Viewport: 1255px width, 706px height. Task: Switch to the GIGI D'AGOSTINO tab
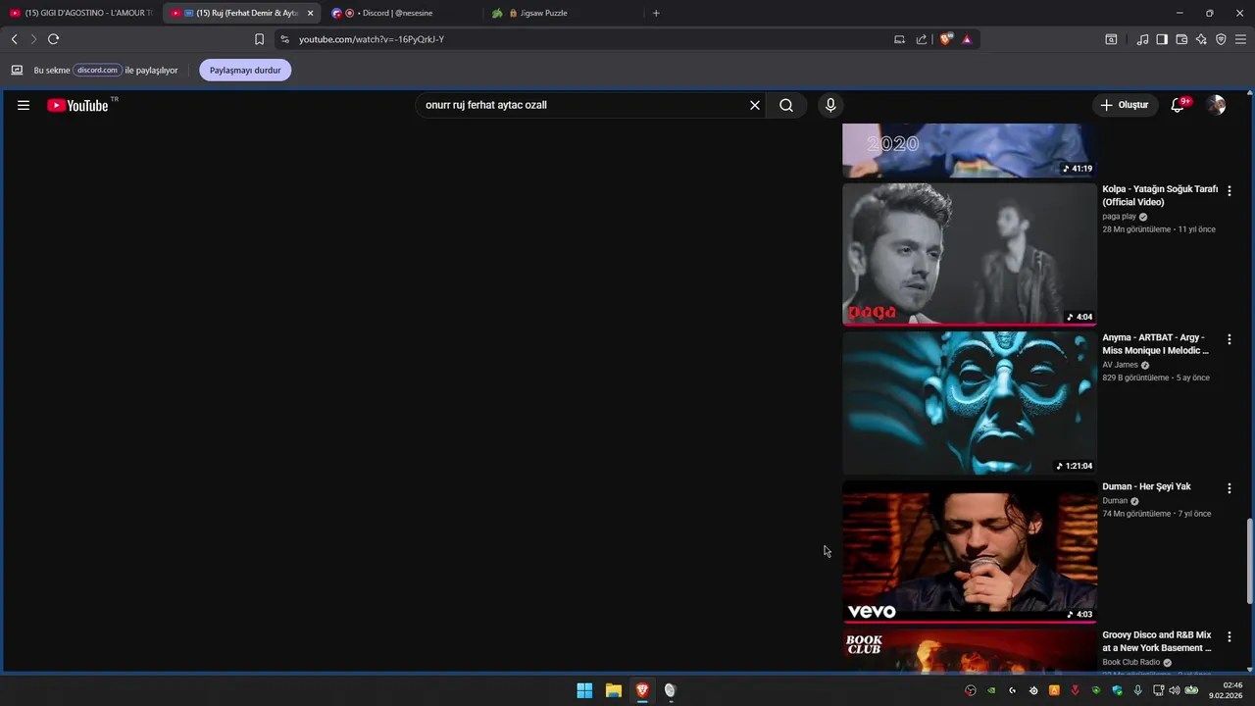pos(80,13)
